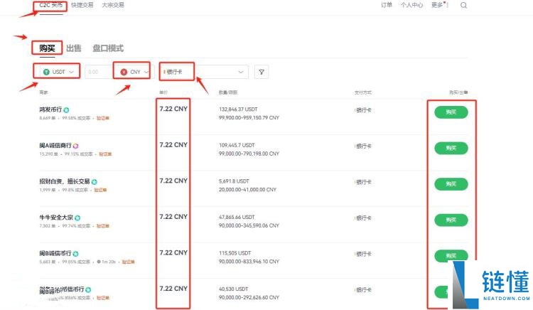
Task: Click orange 验证单 tag under 牛牛安全大宗
Action: (102, 225)
